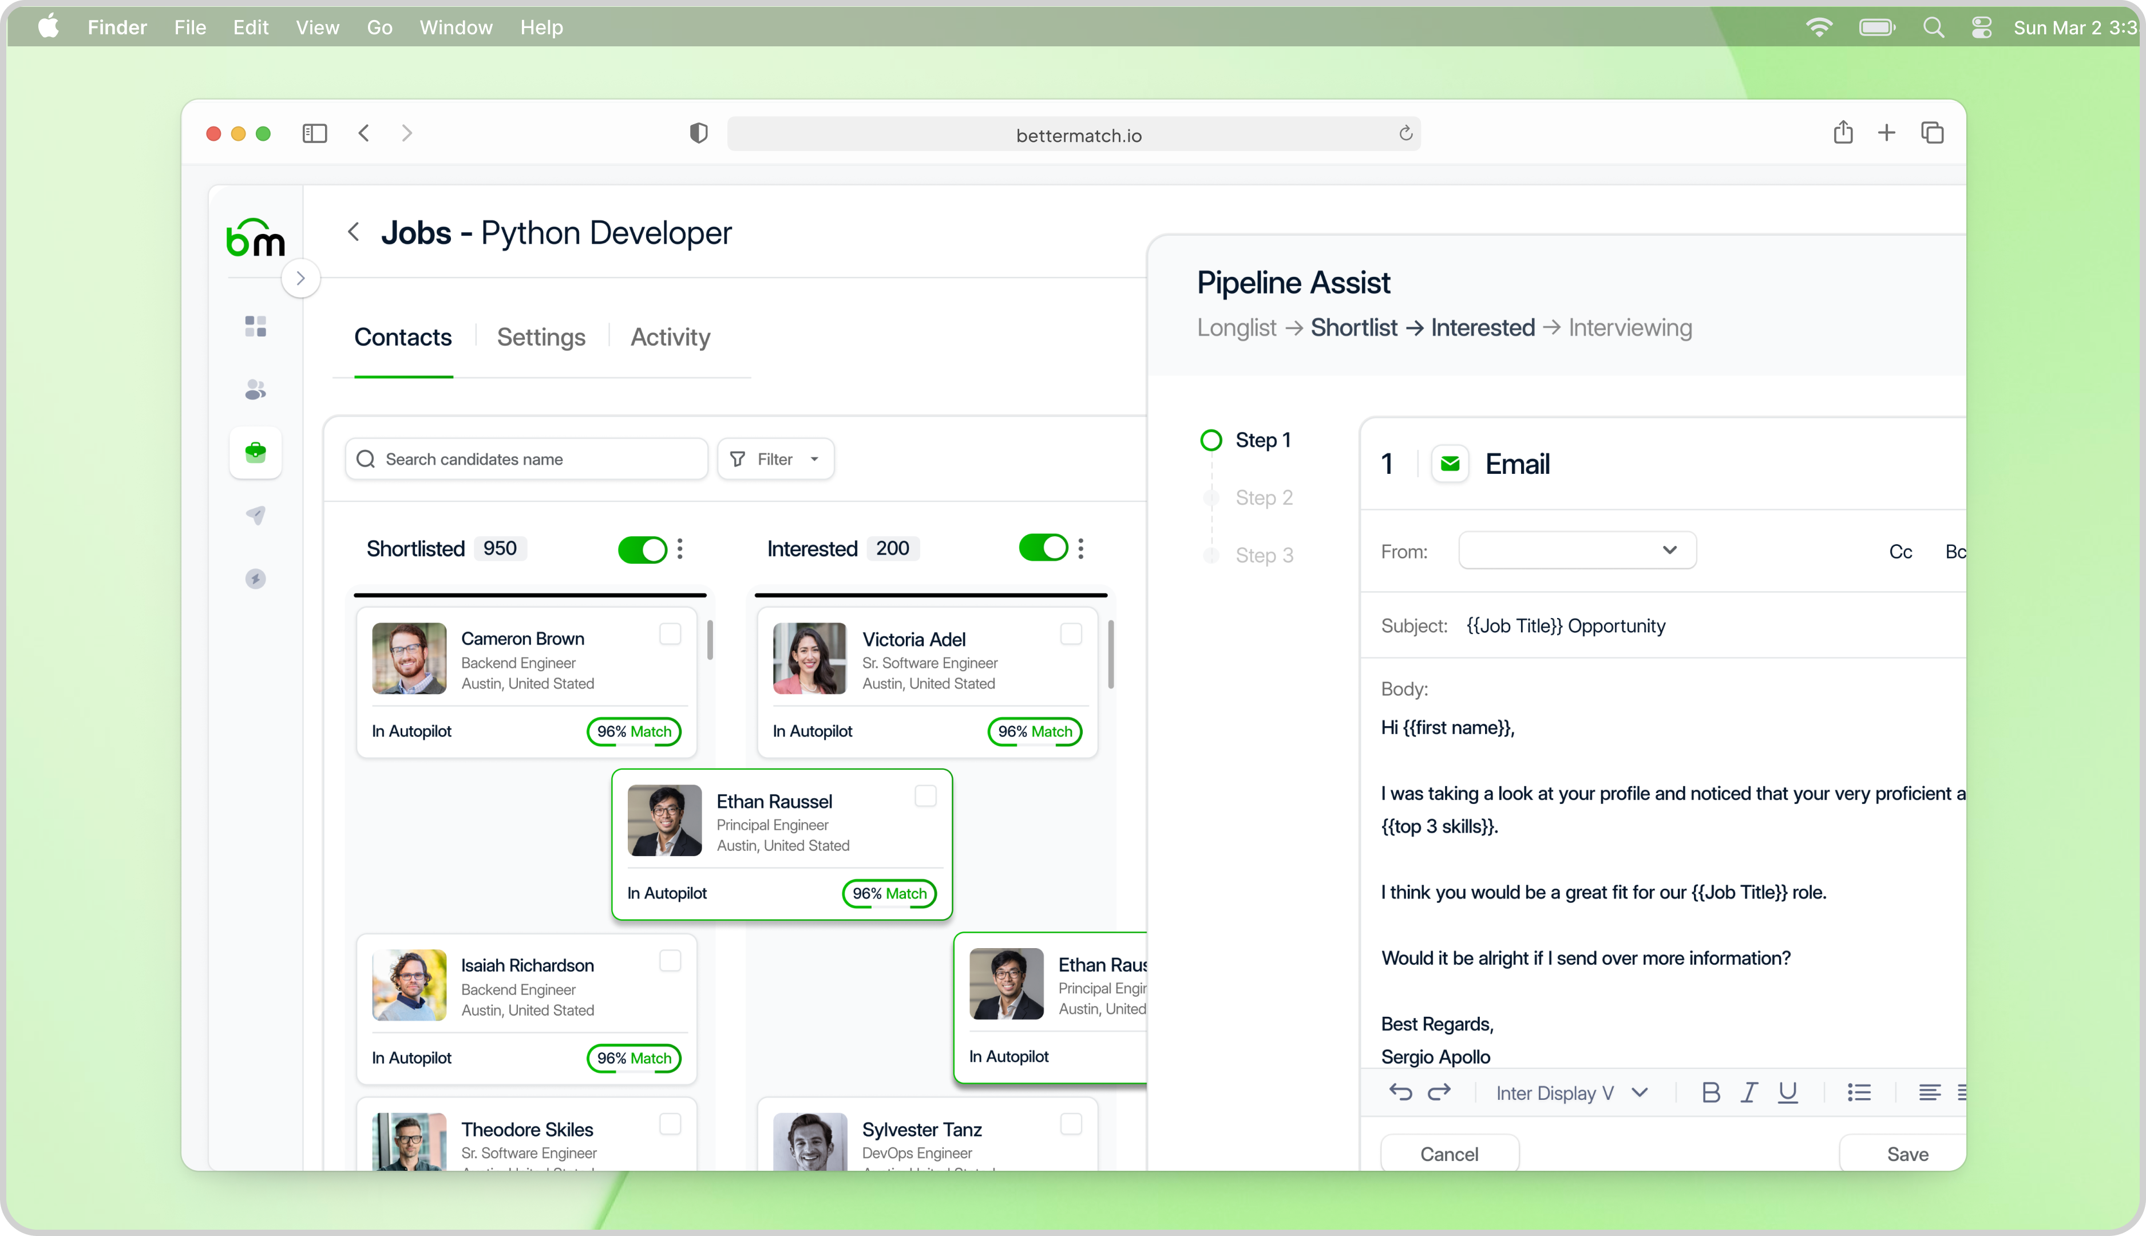Switch to the Activity tab
The image size is (2146, 1236).
pyautogui.click(x=670, y=337)
